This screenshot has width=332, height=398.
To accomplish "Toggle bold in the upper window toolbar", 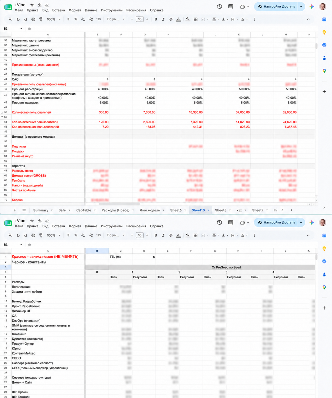I will [156, 19].
